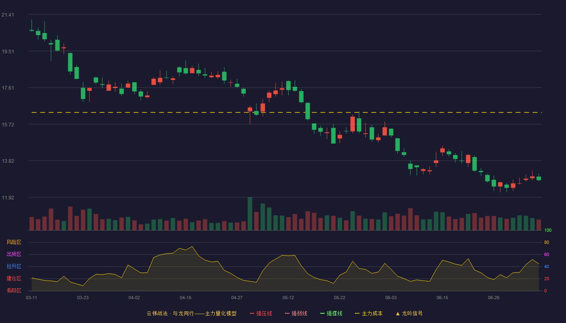
Task: Click the pink dashed 强弱线 legend marker
Action: pyautogui.click(x=287, y=313)
